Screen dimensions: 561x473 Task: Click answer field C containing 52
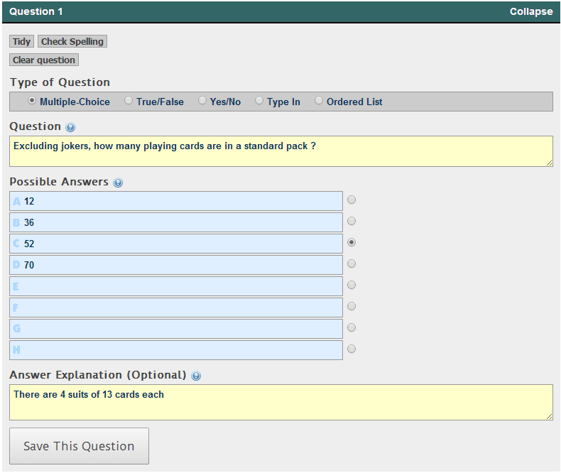176,244
